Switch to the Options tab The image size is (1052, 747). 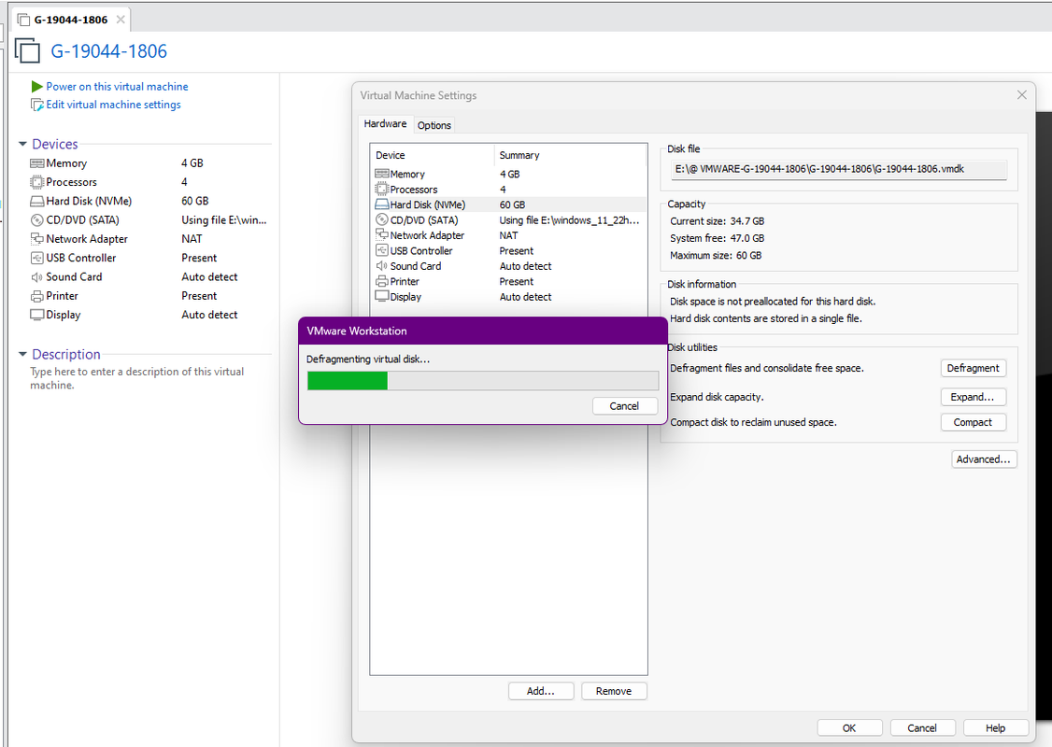[434, 125]
